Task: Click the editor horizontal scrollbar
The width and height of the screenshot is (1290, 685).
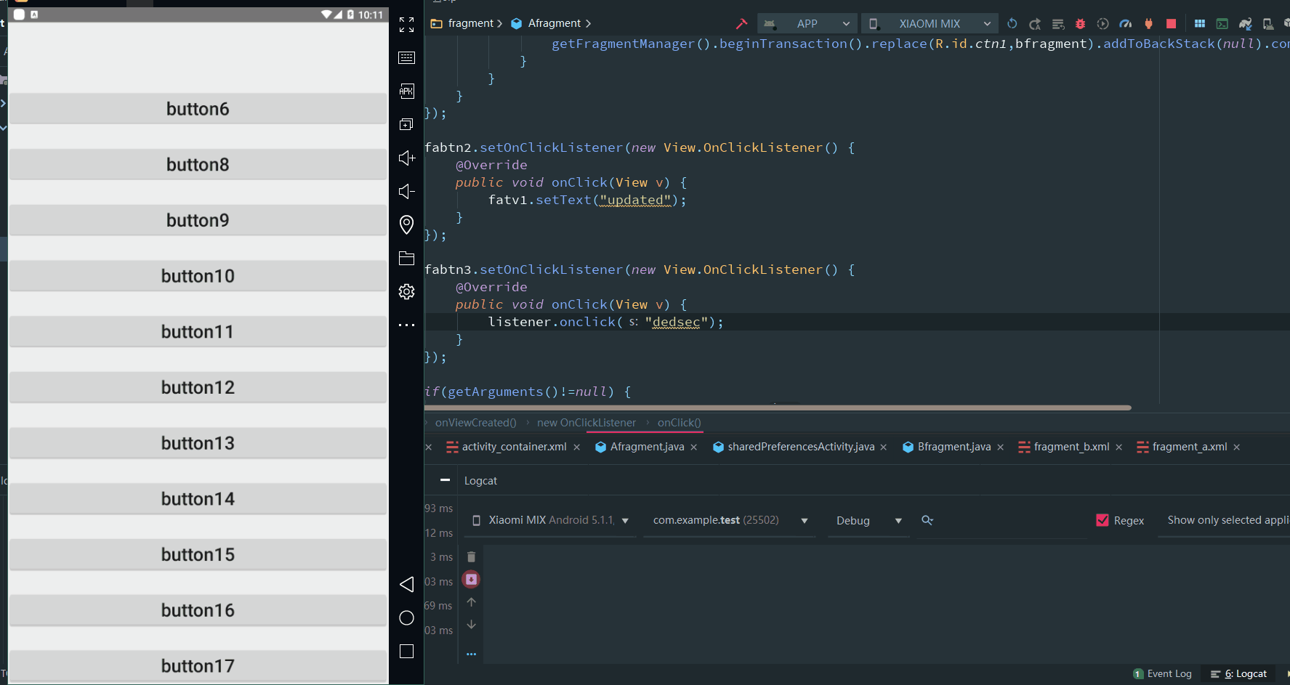Action: point(778,408)
